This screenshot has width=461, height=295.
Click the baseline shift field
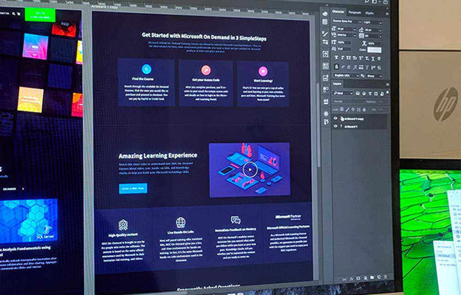(344, 49)
